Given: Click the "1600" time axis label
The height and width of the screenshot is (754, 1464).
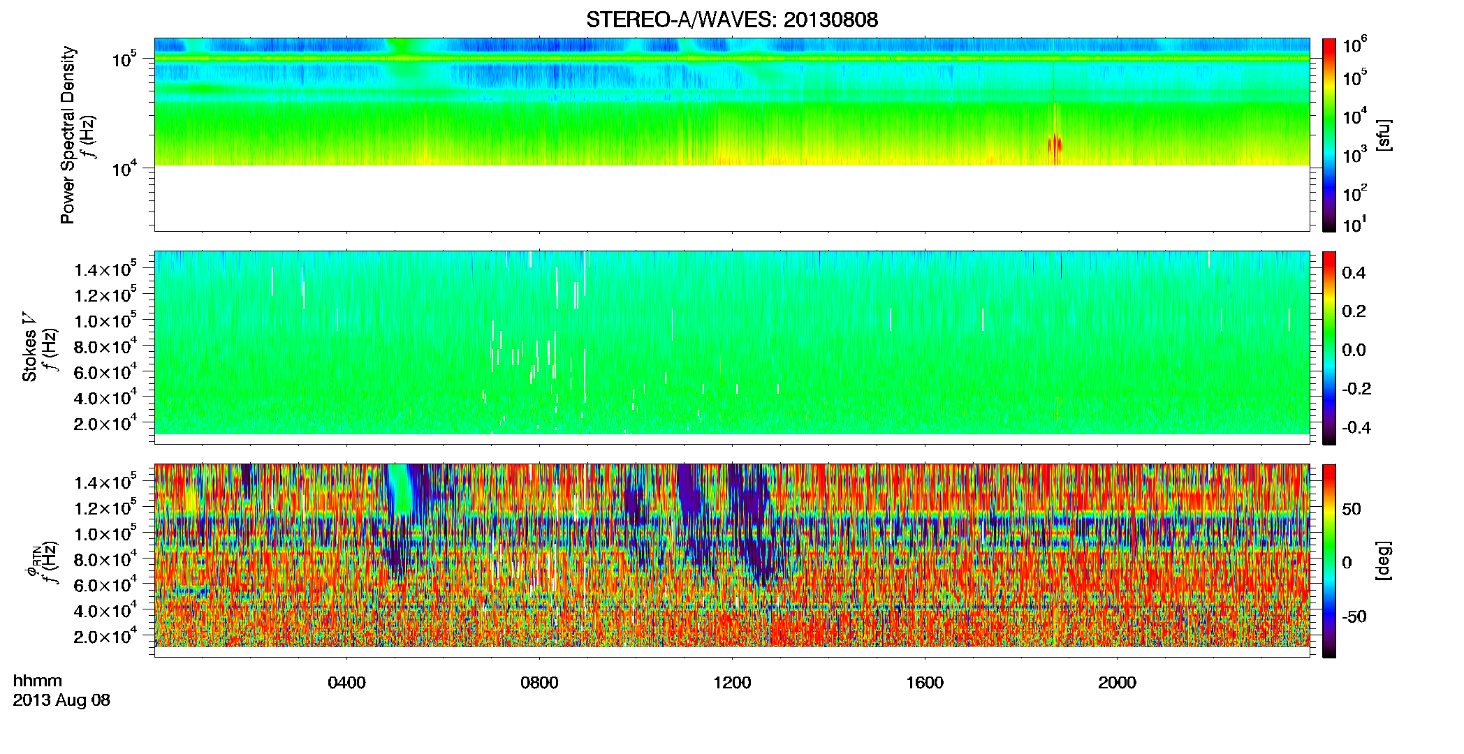Looking at the screenshot, I should (925, 683).
